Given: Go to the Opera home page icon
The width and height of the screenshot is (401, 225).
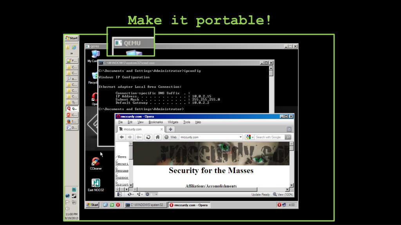Looking at the screenshot, I should (x=157, y=137).
